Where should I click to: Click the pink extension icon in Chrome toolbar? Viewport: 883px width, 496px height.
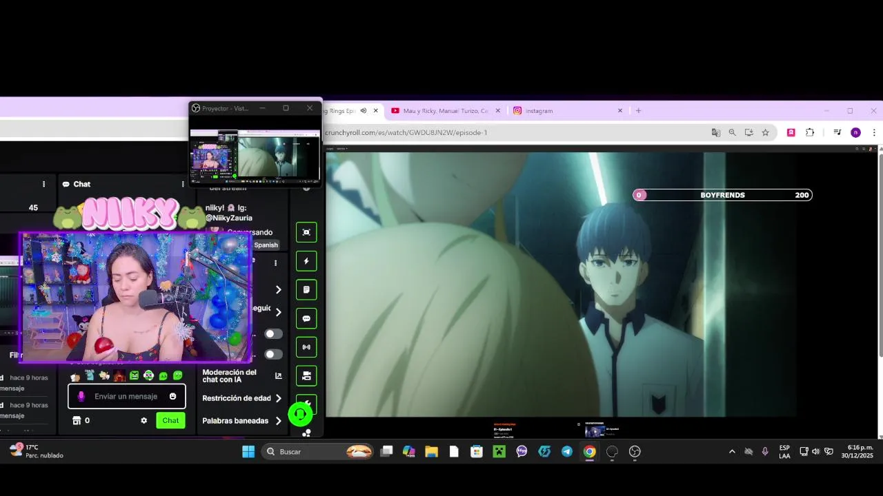tap(791, 132)
